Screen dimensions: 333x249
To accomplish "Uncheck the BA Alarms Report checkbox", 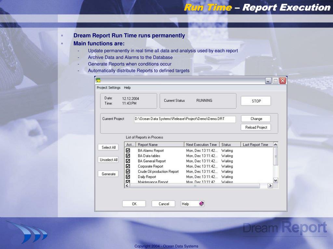I will pyautogui.click(x=128, y=150).
